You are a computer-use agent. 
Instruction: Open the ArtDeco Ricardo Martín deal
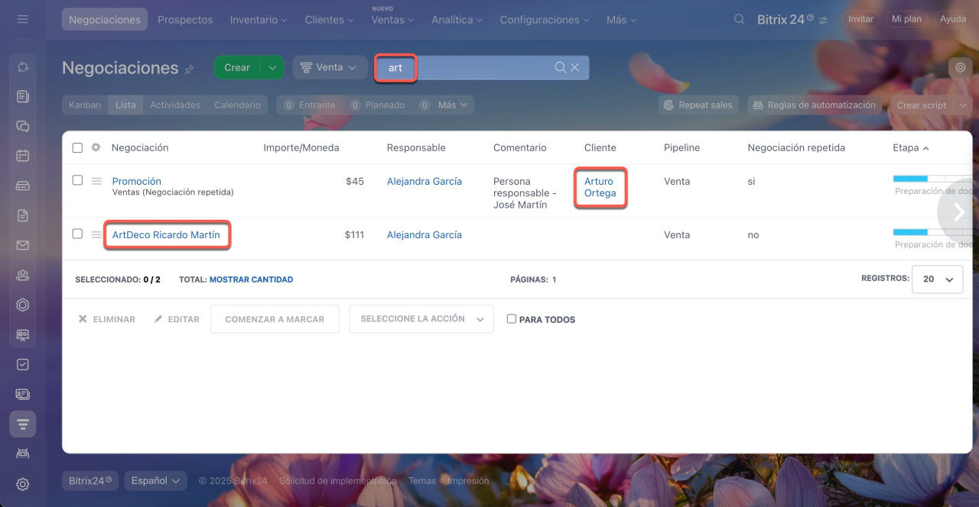click(166, 235)
